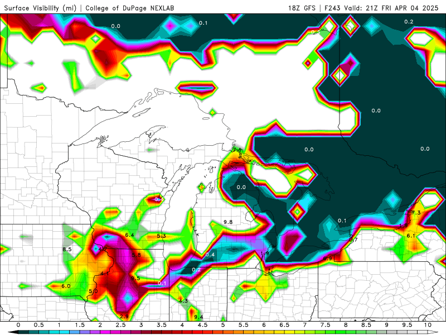Click the "9" label on the color scale
Image resolution: width=446 pixels, height=335 pixels.
[386, 325]
